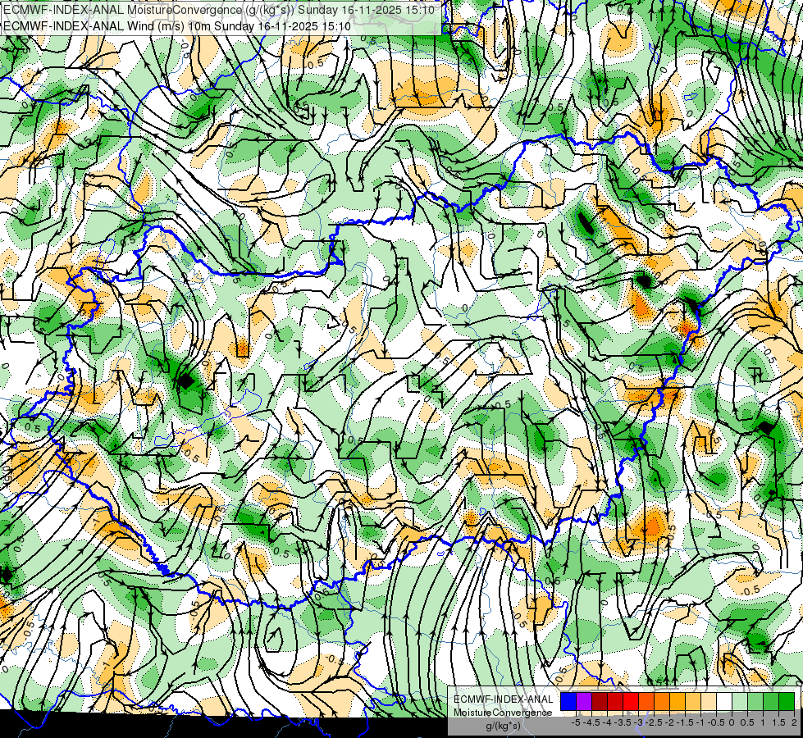
Task: Select the orange-red swatch between -3 and -2.5
Action: tap(646, 702)
